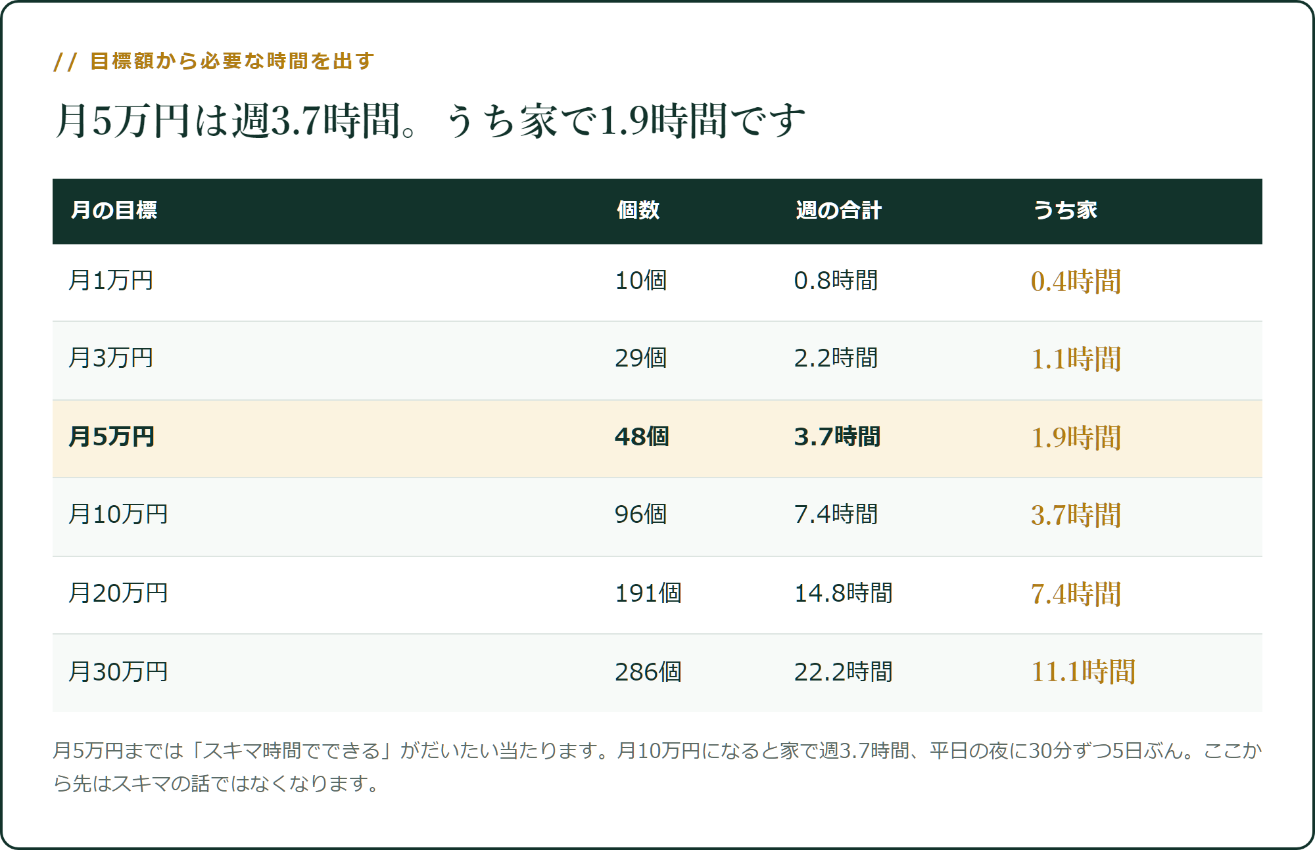The height and width of the screenshot is (850, 1315).
Task: Click the bold '3.7時間' weekly total cell
Action: coord(837,437)
